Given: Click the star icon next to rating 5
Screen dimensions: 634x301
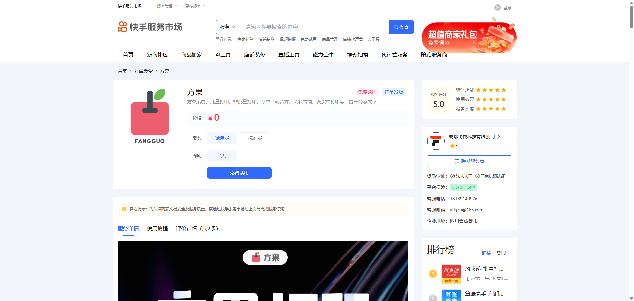Looking at the screenshot, I should [x=452, y=146].
